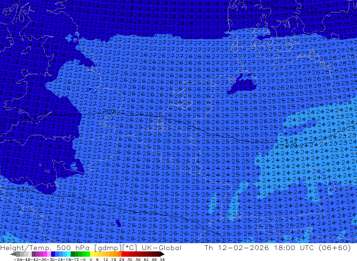The width and height of the screenshot is (357, 261).
Task: Click the '-54' legend scale value
Action: point(18,260)
